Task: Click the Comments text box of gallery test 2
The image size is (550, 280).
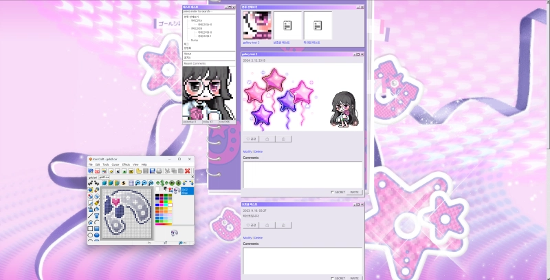Action: [x=302, y=174]
